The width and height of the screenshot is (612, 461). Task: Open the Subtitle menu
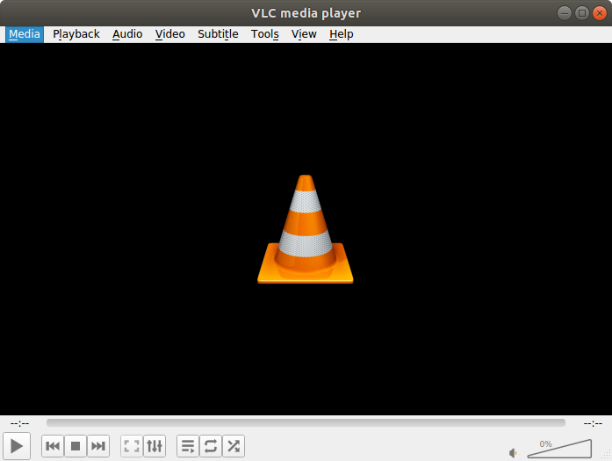pos(218,34)
